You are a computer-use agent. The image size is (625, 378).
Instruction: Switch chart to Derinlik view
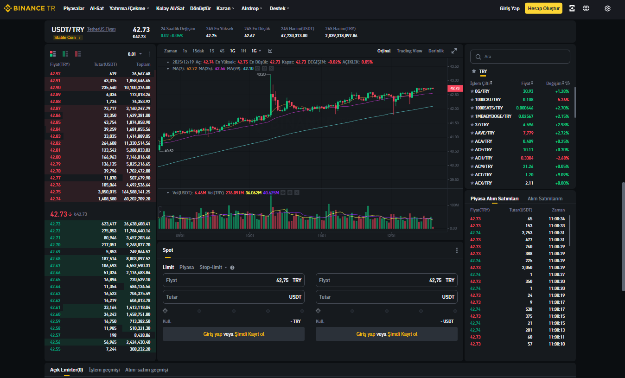coord(436,51)
